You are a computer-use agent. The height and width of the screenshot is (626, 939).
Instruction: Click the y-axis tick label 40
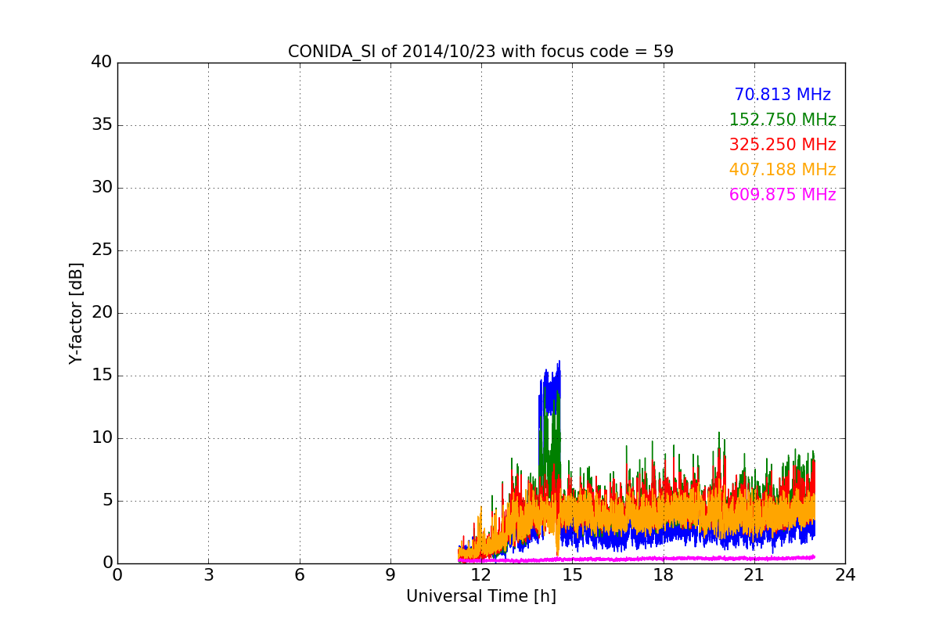(x=102, y=63)
